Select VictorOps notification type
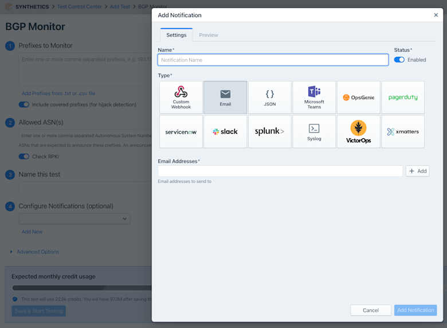This screenshot has width=447, height=328. pos(359,131)
